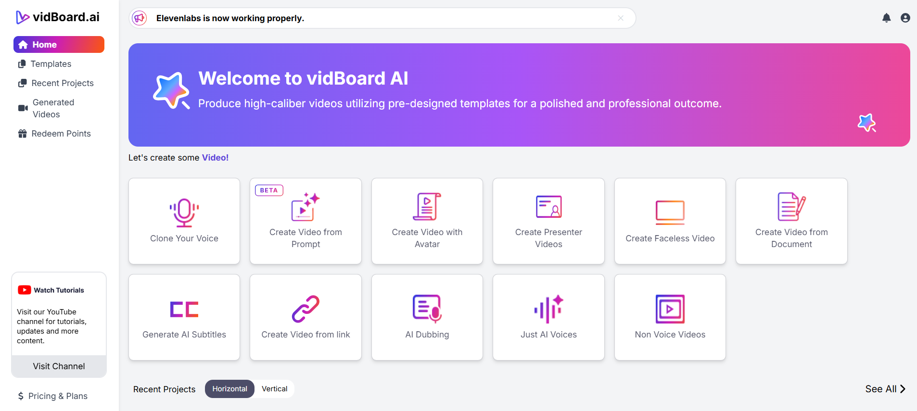Dismiss the Elevenlabs announcement banner
Screen dimensions: 917x411
point(621,18)
